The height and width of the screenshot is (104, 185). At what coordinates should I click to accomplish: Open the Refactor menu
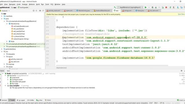[32, 4]
